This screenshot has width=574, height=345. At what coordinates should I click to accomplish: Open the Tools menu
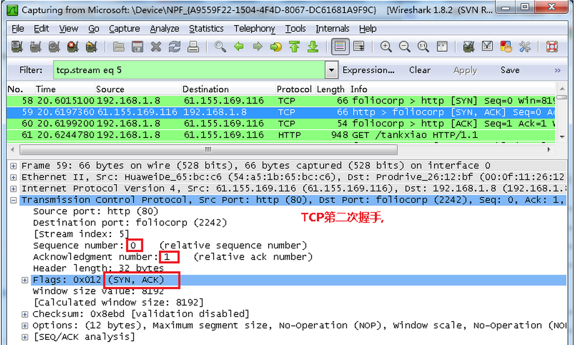296,29
